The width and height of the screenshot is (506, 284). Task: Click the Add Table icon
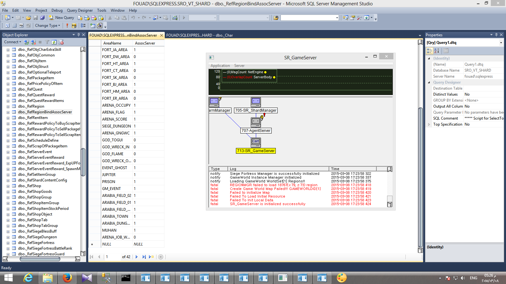coord(93,26)
